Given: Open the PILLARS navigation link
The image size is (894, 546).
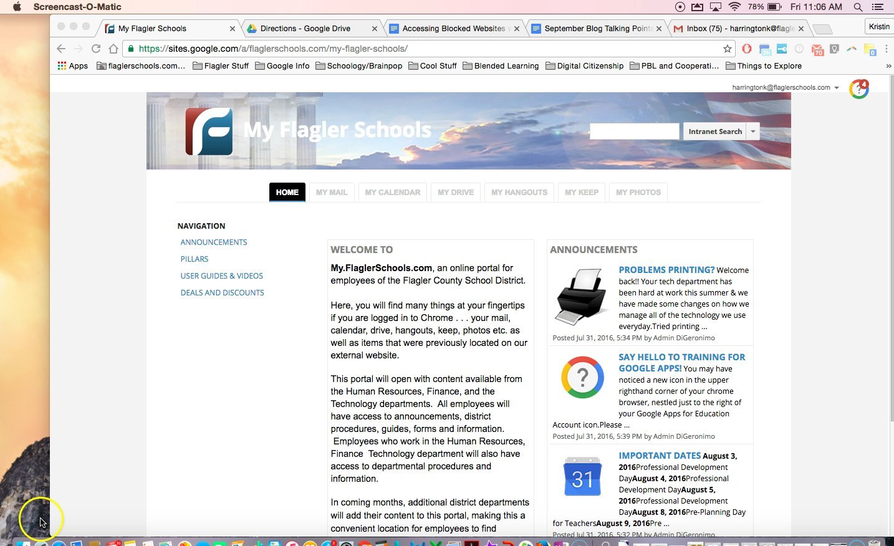Looking at the screenshot, I should point(195,259).
